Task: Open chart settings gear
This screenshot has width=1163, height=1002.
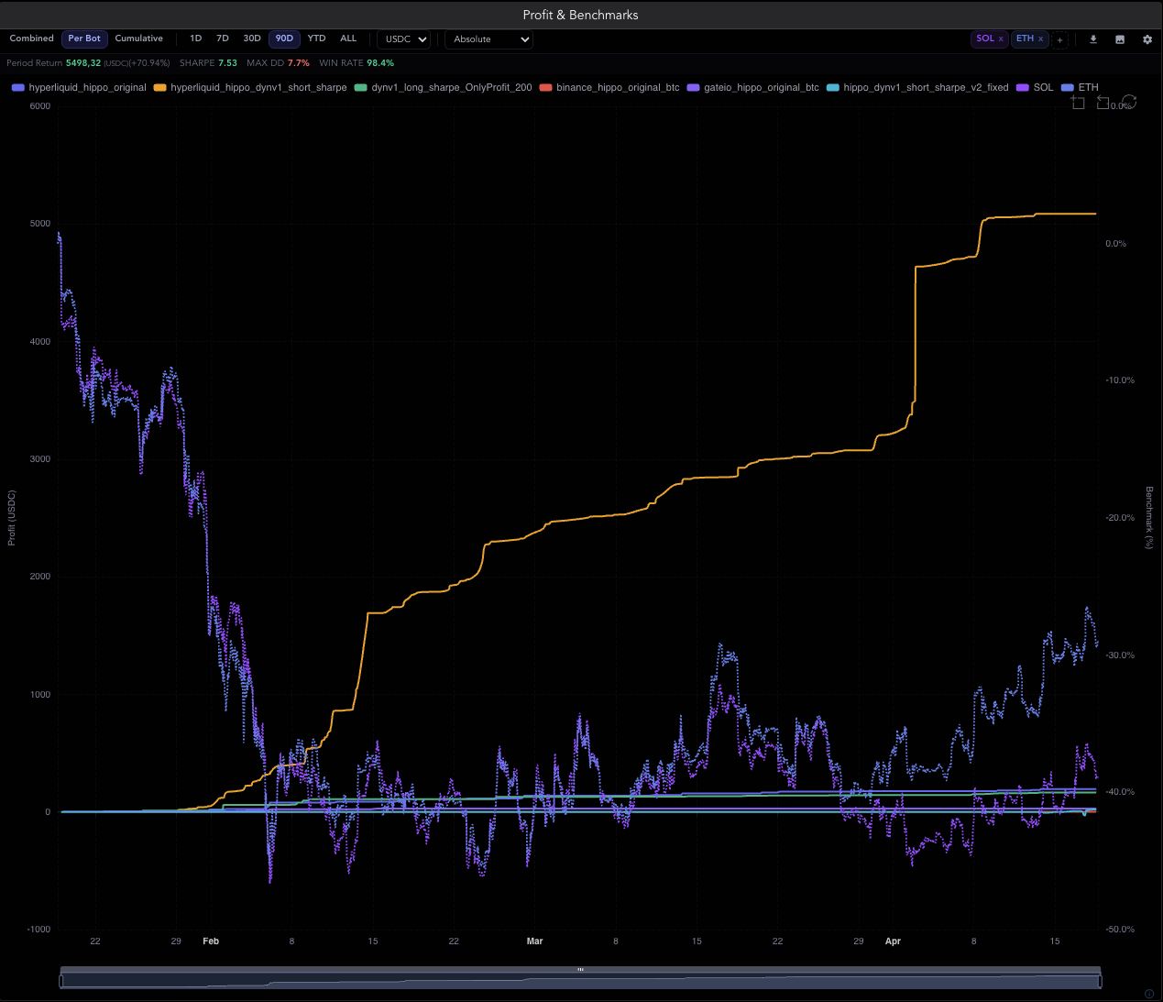Action: [1147, 39]
